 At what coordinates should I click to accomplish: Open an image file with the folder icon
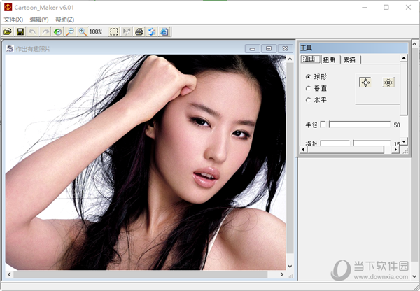click(8, 31)
